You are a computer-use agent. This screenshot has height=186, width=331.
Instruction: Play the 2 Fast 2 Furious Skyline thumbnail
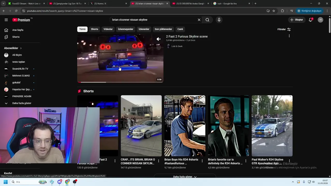pyautogui.click(x=120, y=58)
